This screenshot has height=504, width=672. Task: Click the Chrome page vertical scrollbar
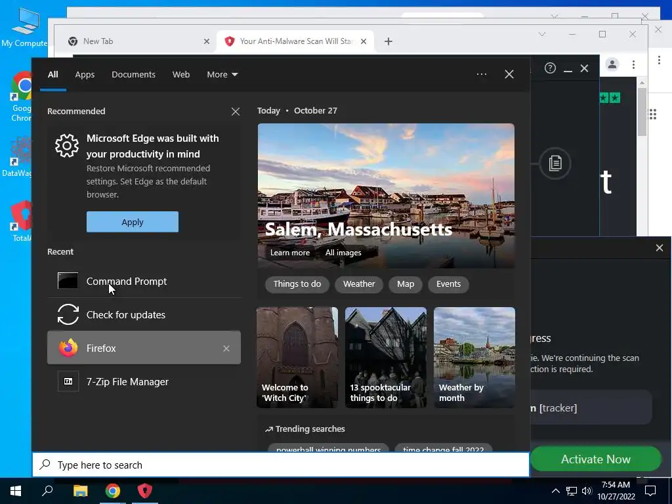coord(642,112)
